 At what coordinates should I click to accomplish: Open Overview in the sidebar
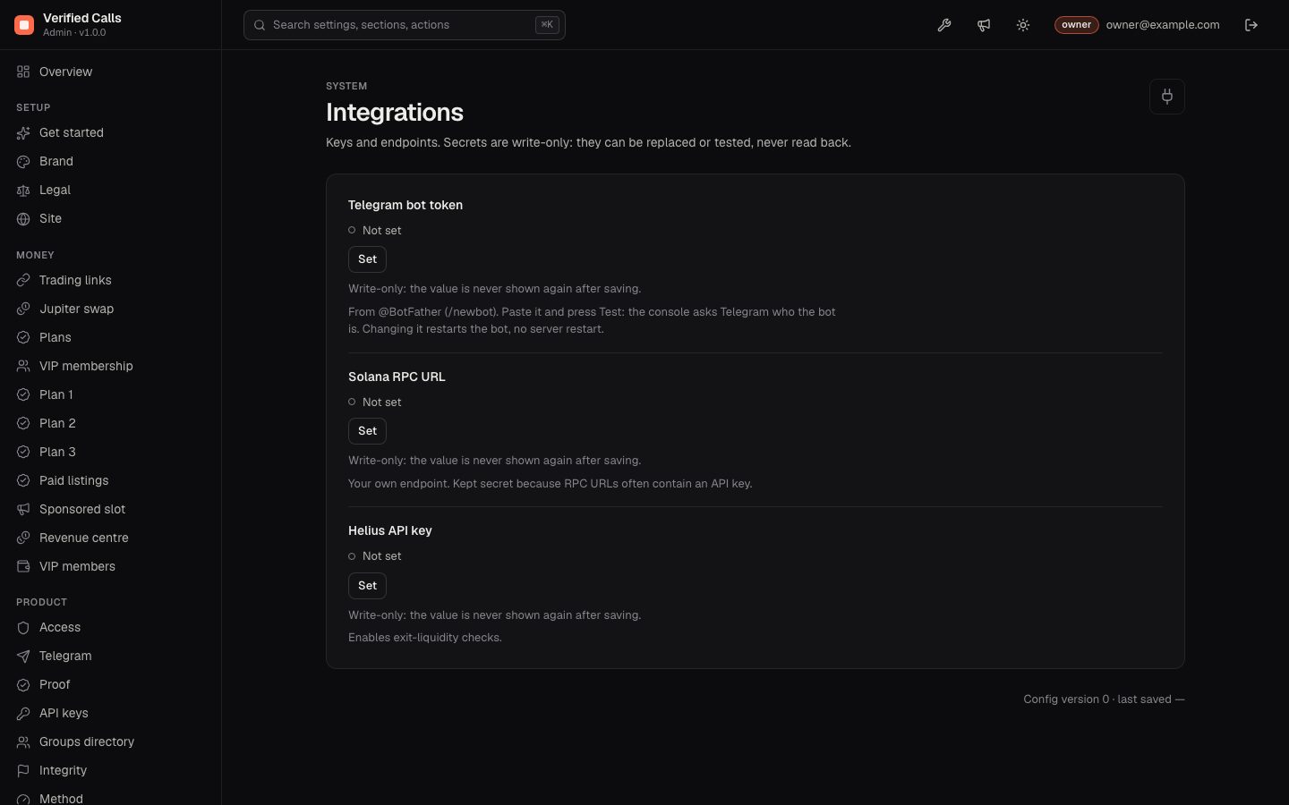(x=110, y=72)
